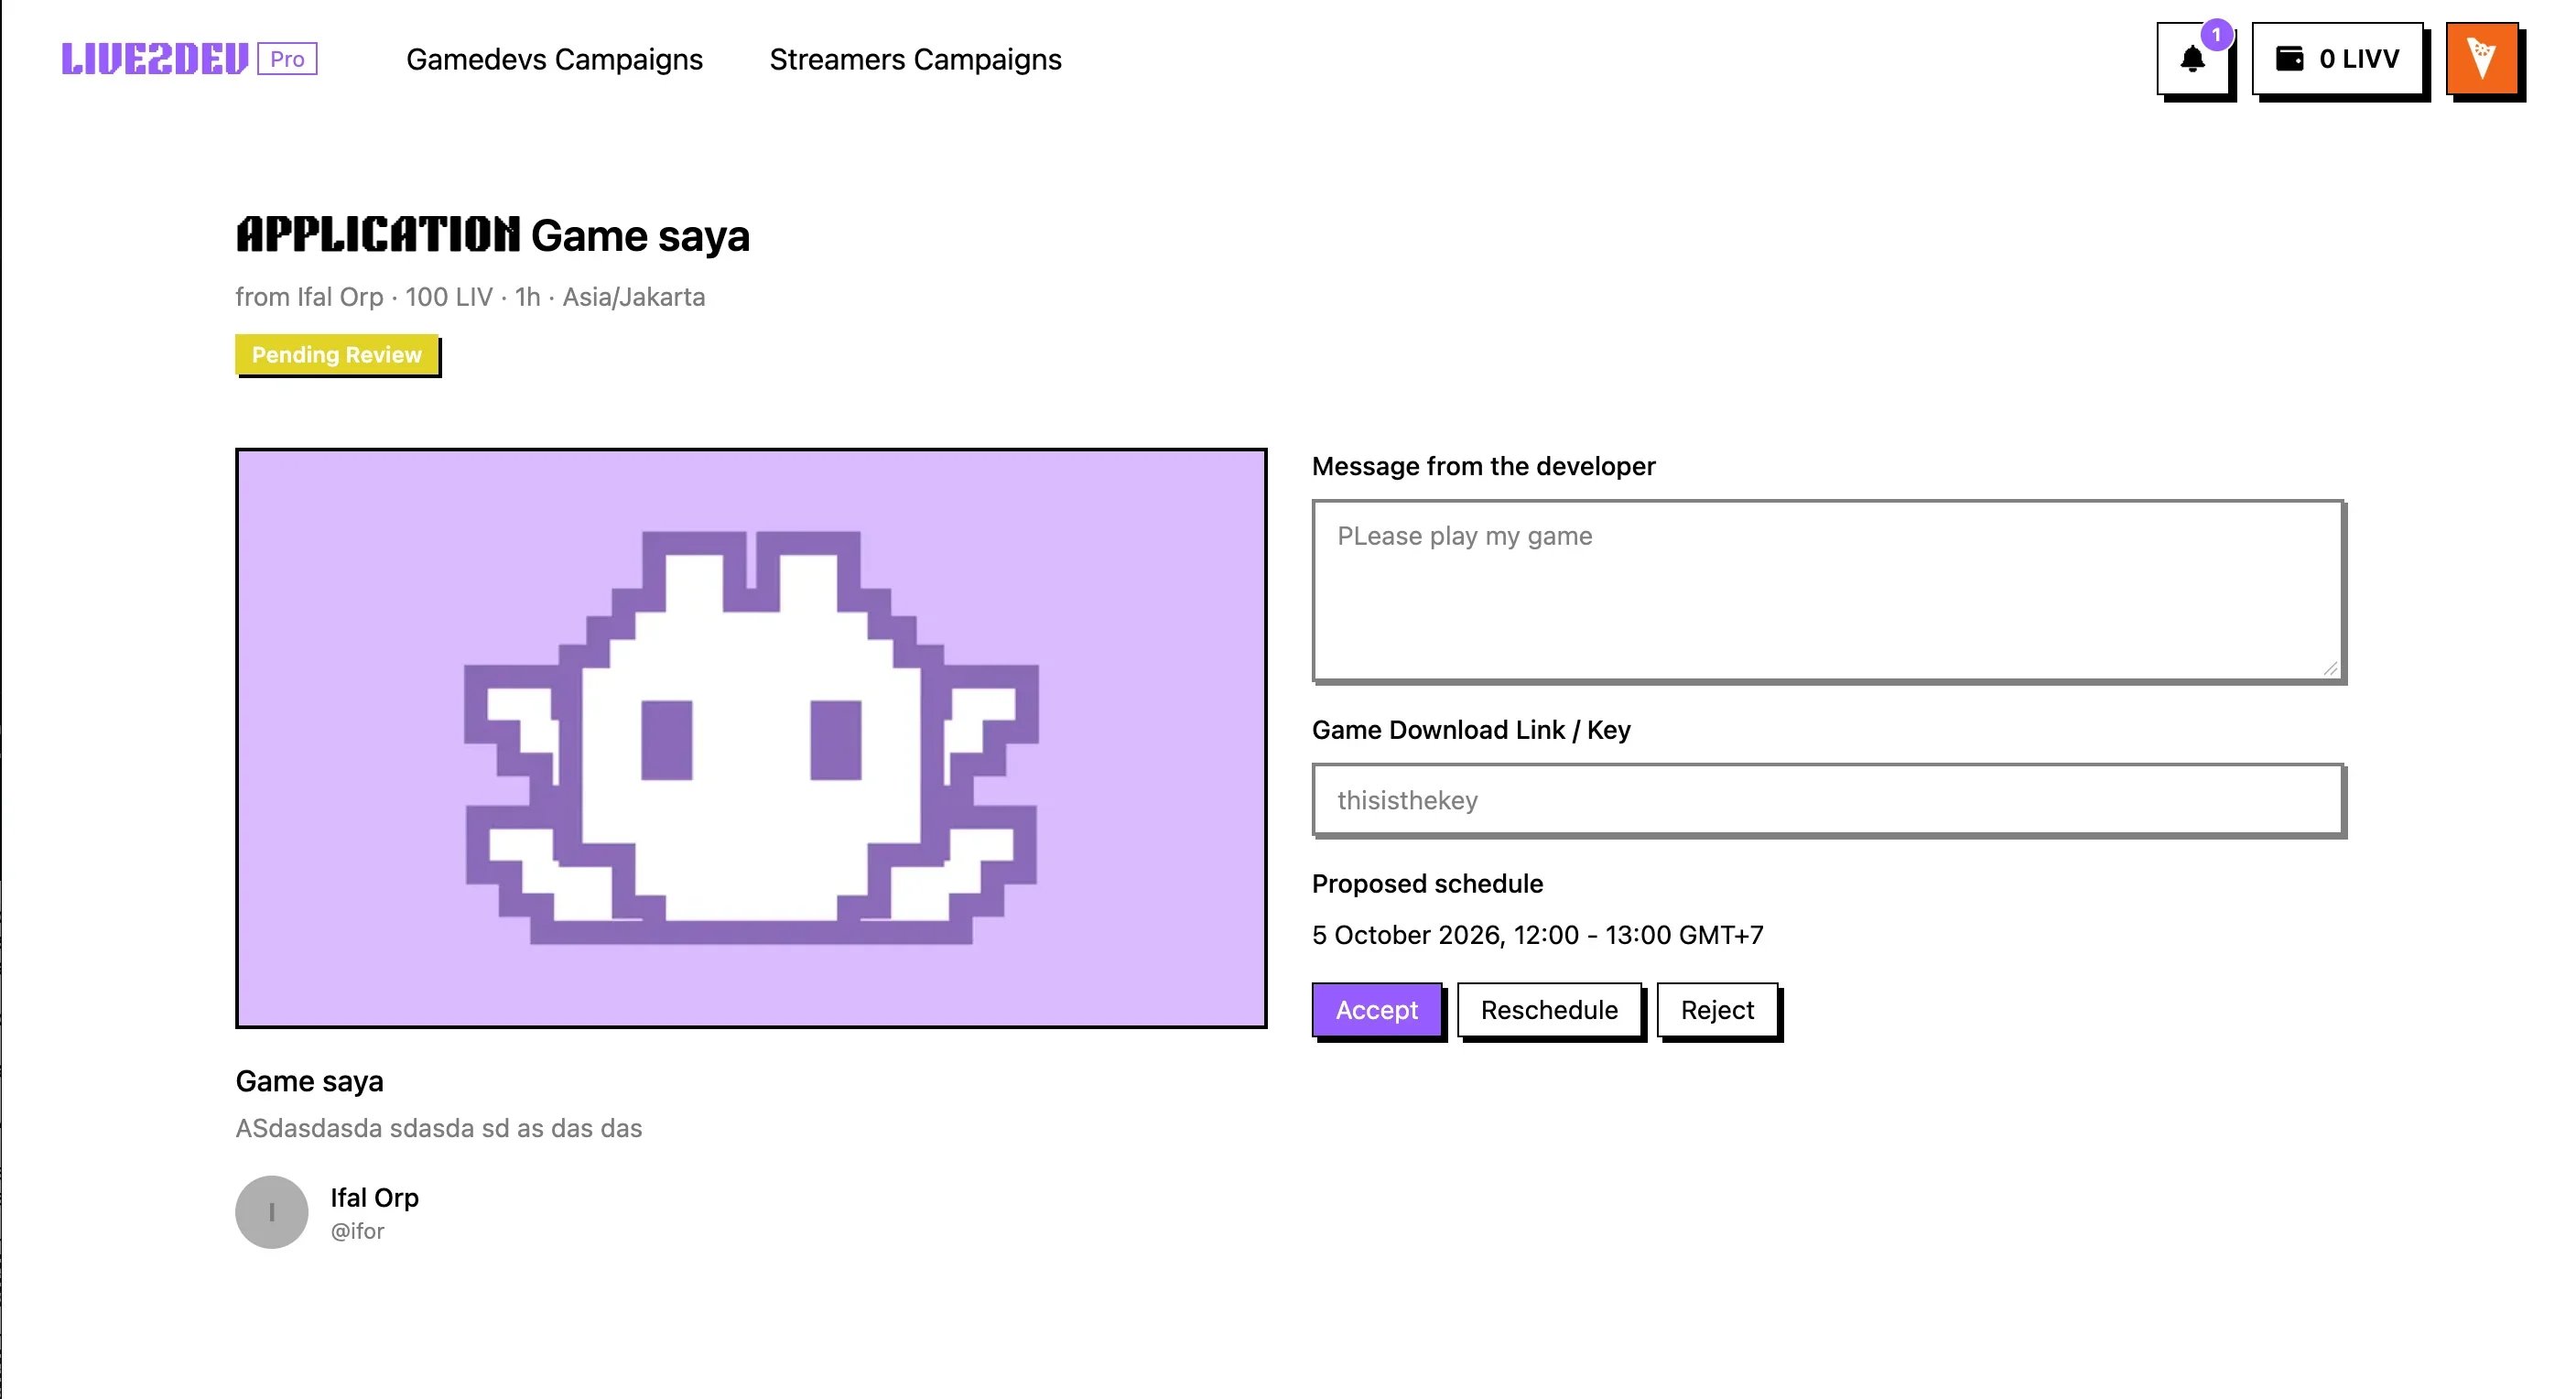Click the gray Ifal Orp avatar circle
Screen dimensions: 2576x1399
coord(272,1212)
